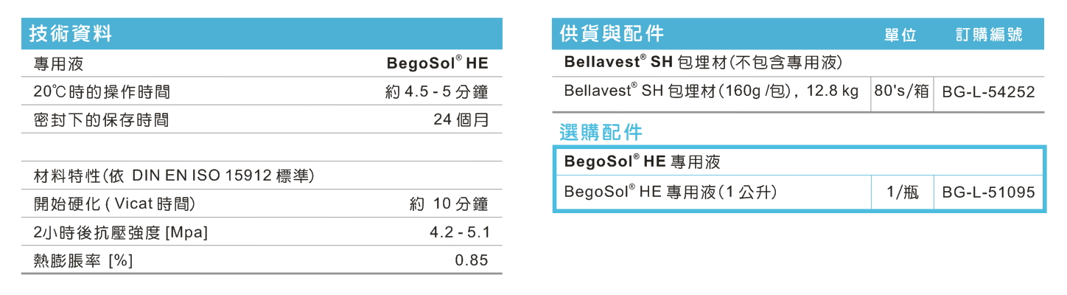Image resolution: width=1067 pixels, height=295 pixels.
Task: Click the 80's/箱 unit cell
Action: [x=901, y=92]
